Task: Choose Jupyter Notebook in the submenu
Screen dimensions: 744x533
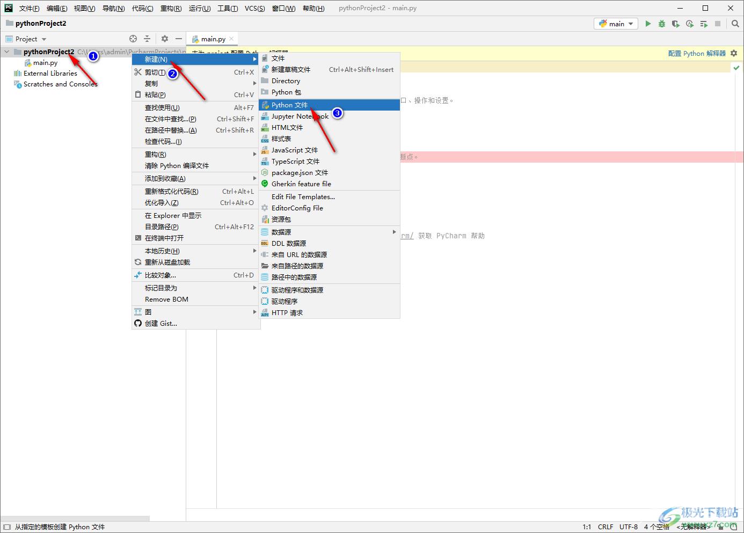Action: click(330, 116)
